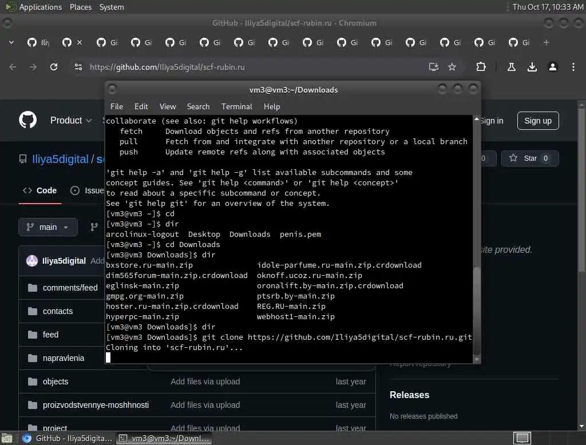The width and height of the screenshot is (586, 445).
Task: Click the show desktop icon in bottom panel
Action: pyautogui.click(x=7, y=438)
